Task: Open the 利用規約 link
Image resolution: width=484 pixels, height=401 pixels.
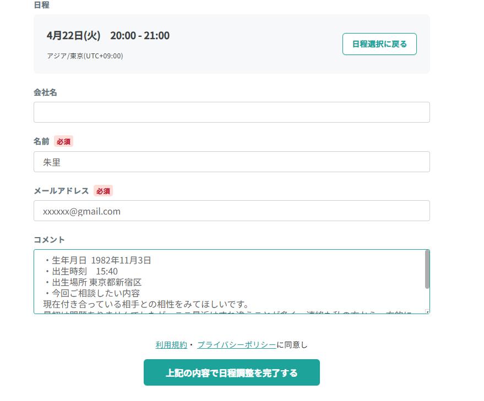Action: 171,345
